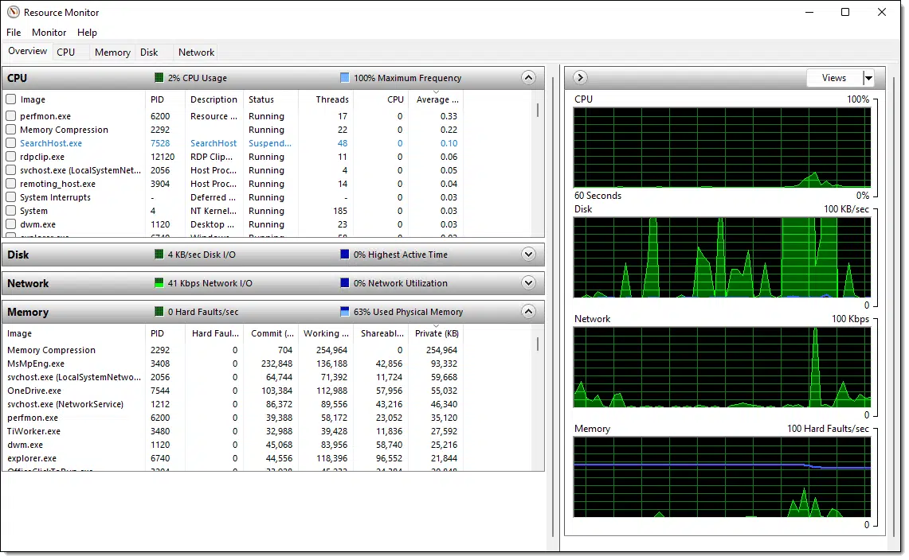Click the green Hard Faults/sec indicator square
Image resolution: width=909 pixels, height=560 pixels.
(159, 312)
